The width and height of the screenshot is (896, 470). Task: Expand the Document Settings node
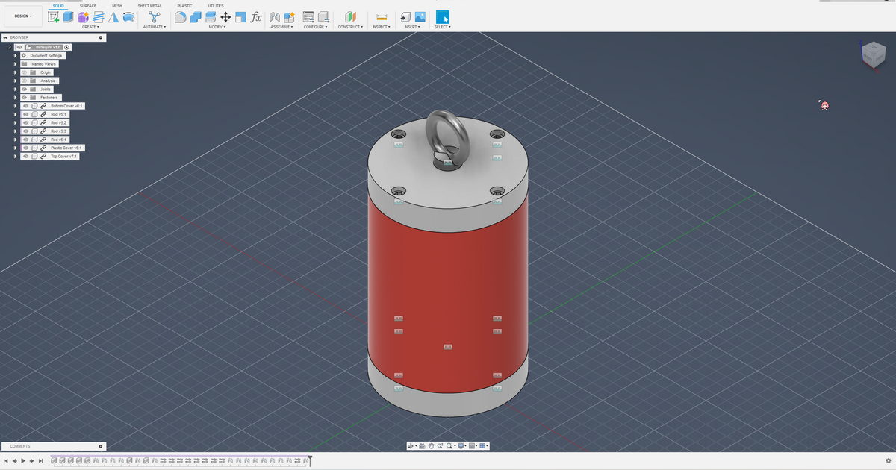(x=15, y=55)
